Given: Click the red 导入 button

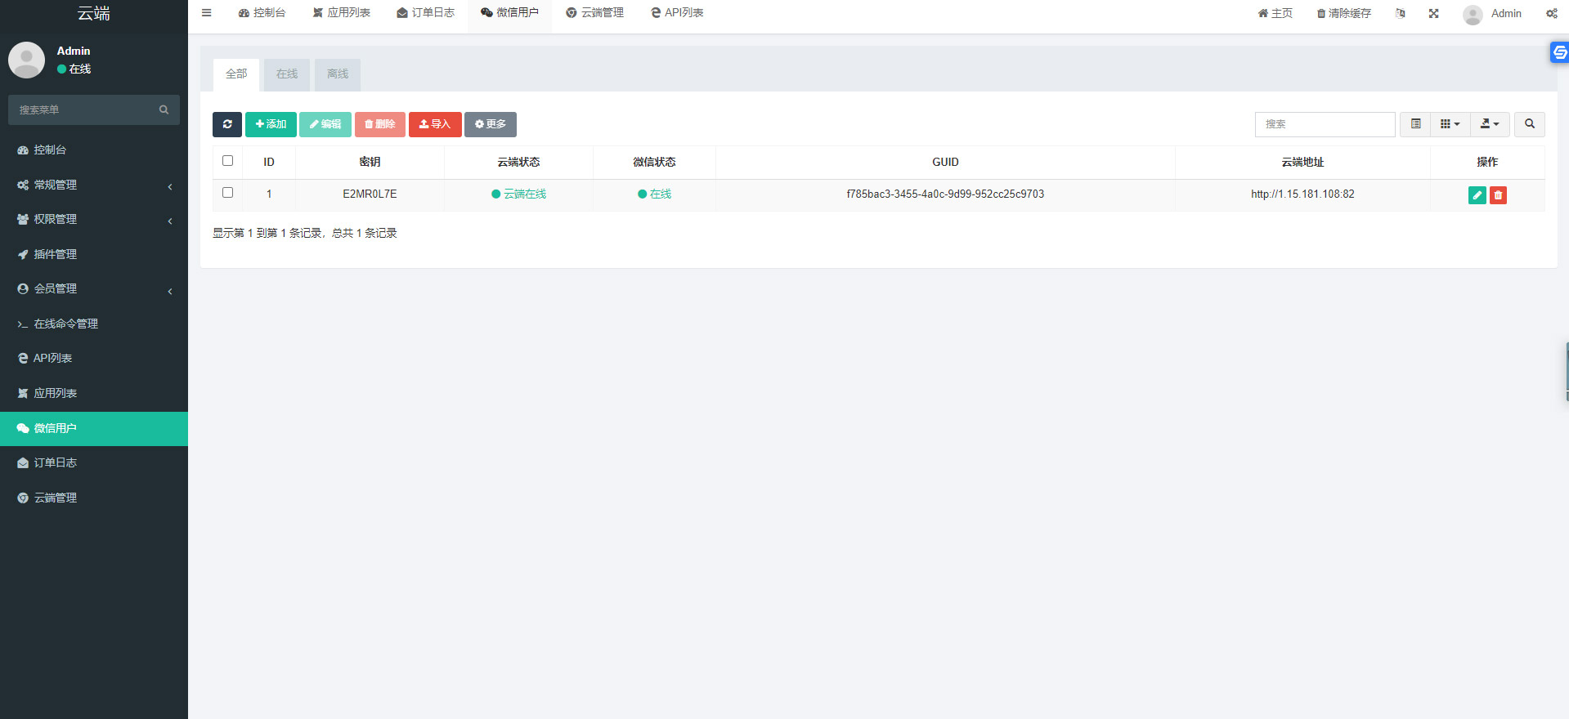Looking at the screenshot, I should (435, 124).
